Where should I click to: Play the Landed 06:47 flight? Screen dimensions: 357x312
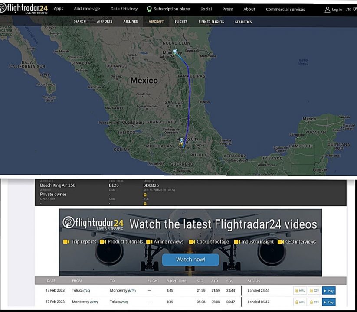click(328, 302)
